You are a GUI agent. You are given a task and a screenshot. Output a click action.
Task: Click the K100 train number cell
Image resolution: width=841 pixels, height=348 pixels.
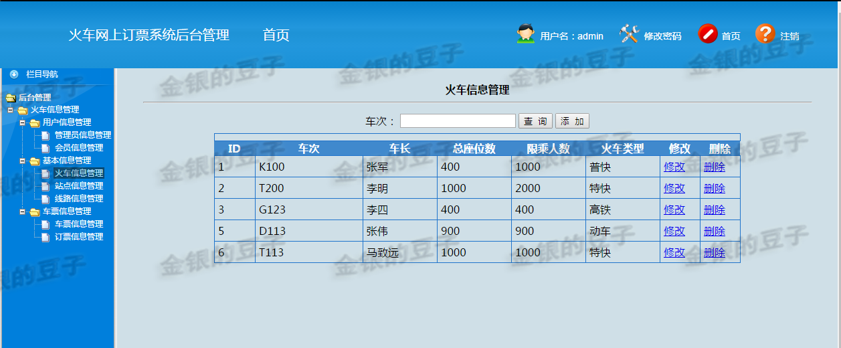(x=308, y=167)
